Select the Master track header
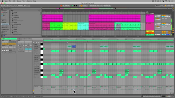The image size is (175, 98). pos(150,35)
